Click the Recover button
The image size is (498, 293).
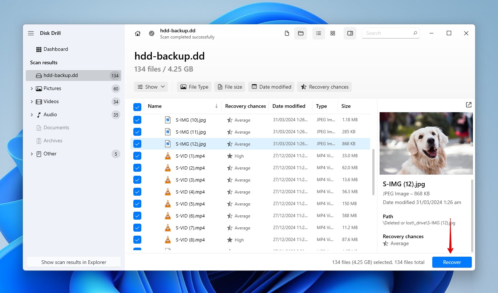click(452, 262)
